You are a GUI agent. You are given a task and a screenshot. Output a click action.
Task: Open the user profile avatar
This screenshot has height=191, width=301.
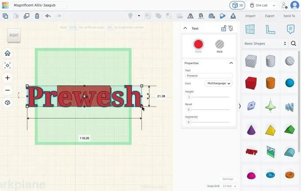pos(295,5)
